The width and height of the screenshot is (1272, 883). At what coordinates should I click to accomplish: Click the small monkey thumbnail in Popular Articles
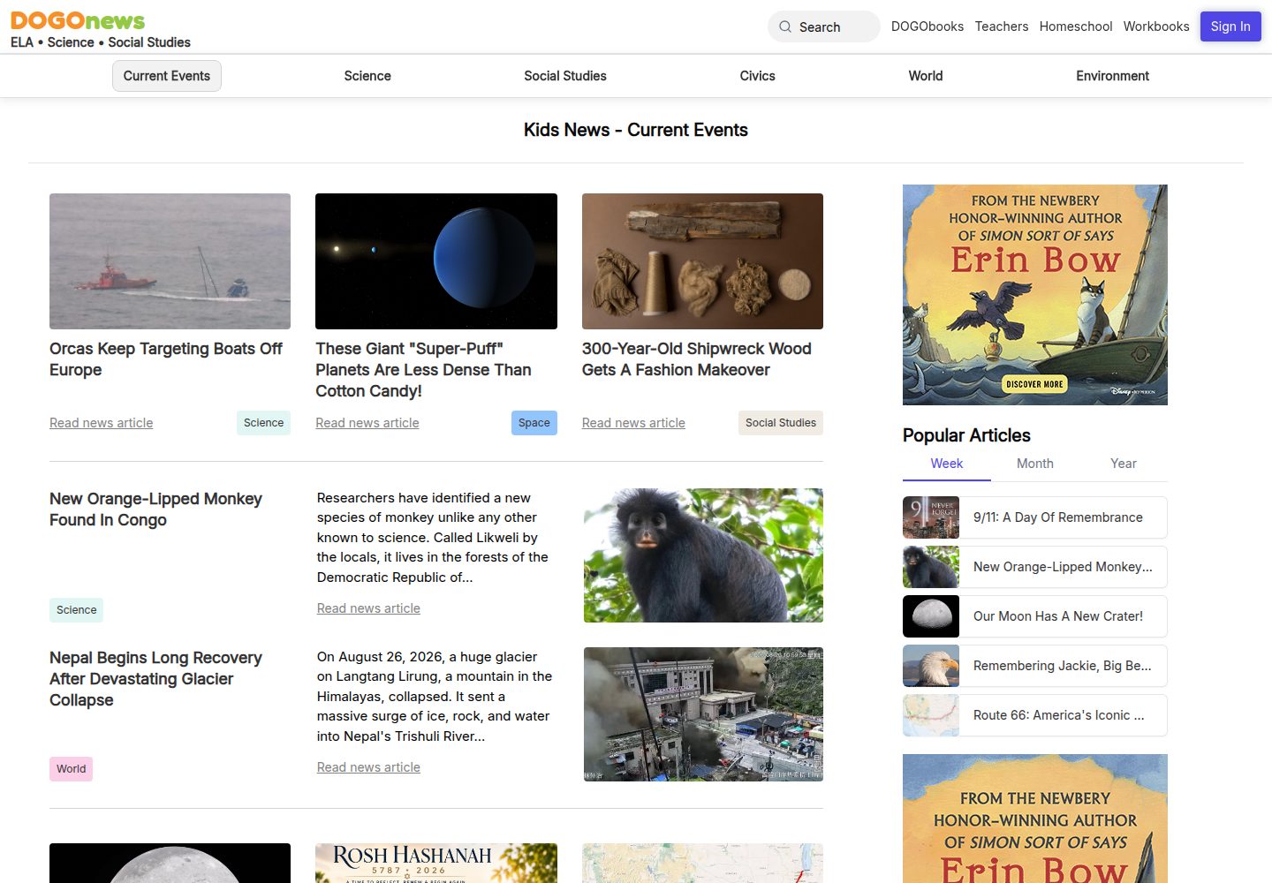coord(931,567)
